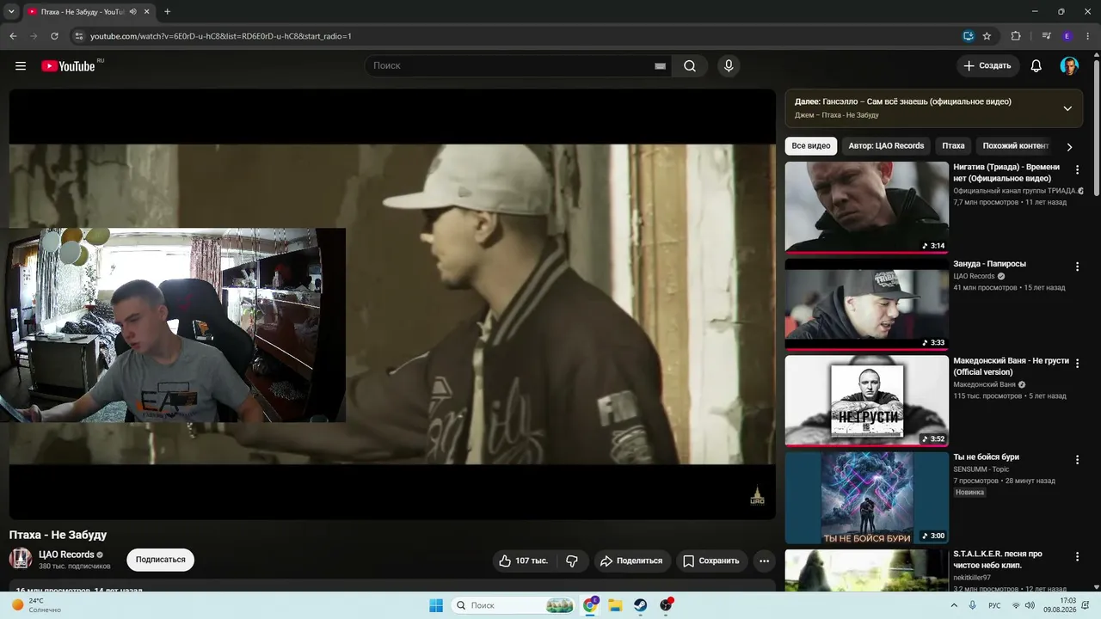Open the Windows Start menu
This screenshot has height=619, width=1101.
[x=436, y=605]
